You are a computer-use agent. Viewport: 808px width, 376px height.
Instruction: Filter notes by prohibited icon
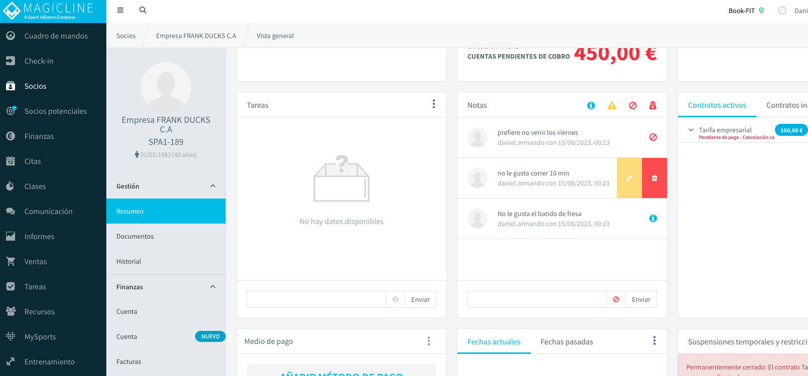633,105
